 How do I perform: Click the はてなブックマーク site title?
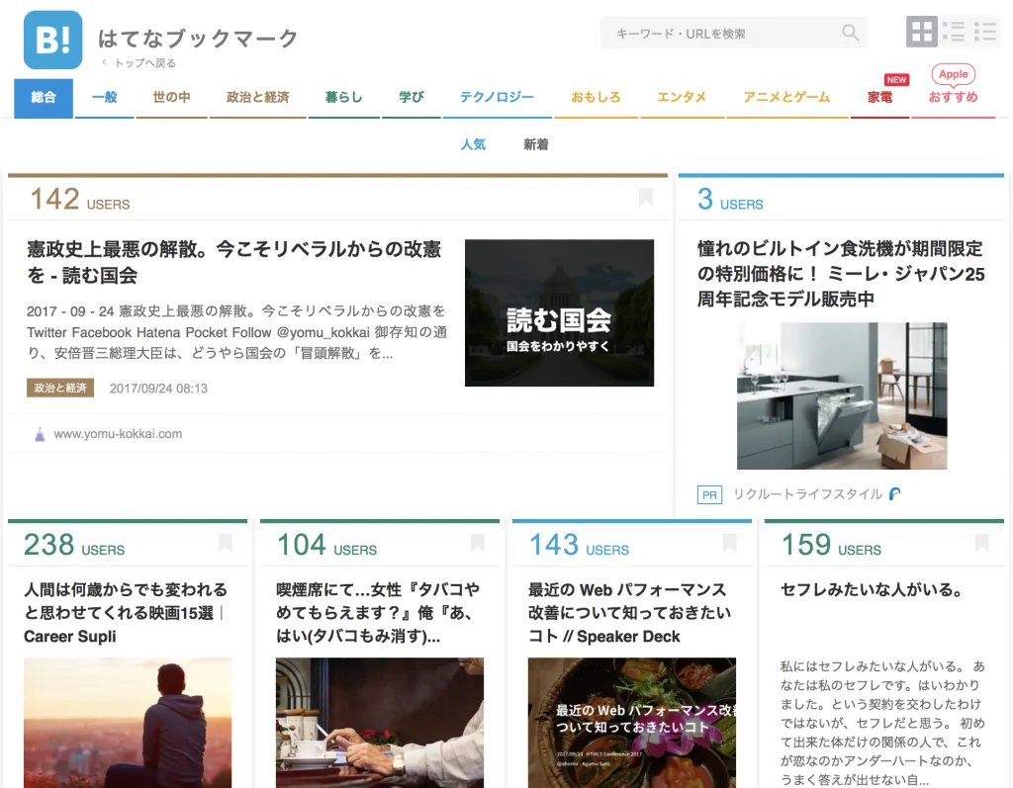pyautogui.click(x=198, y=39)
